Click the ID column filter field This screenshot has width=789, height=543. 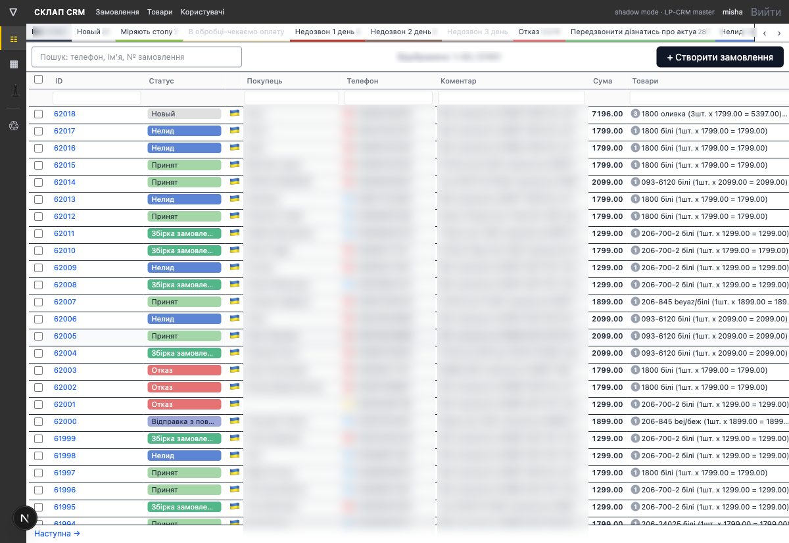coord(97,98)
